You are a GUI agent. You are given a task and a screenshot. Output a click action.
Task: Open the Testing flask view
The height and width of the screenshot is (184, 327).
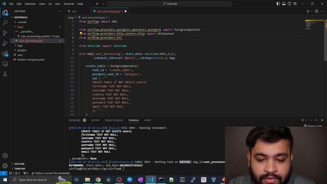5,74
